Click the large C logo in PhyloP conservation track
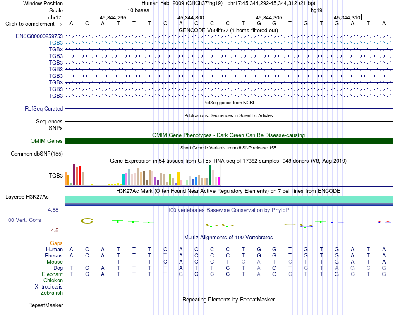Image resolution: width=393 pixels, height=315 pixels. [87, 221]
